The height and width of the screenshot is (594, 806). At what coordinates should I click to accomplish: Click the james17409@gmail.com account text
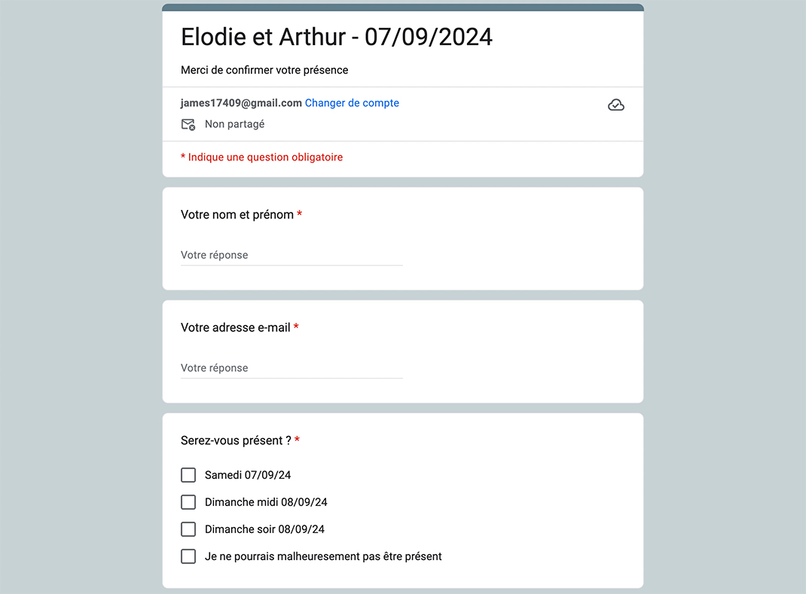click(241, 103)
